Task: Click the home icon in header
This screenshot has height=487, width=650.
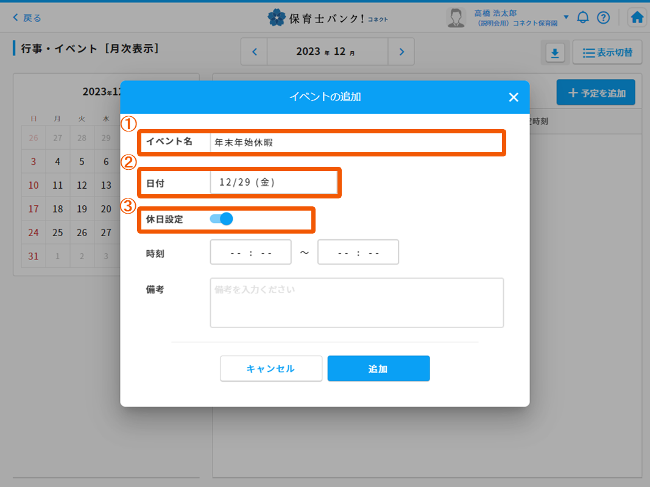Action: pos(637,18)
